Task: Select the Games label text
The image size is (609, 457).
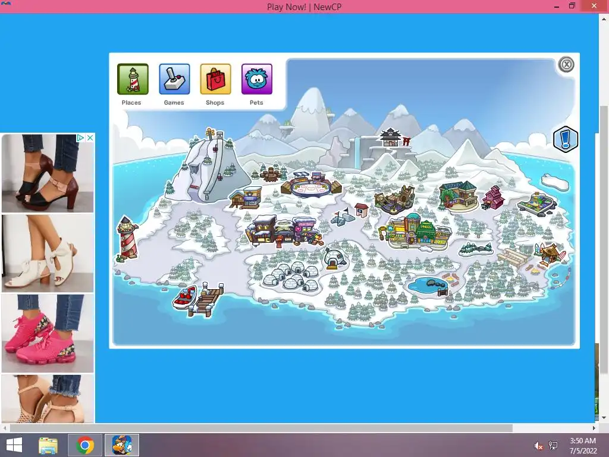Action: 174,102
